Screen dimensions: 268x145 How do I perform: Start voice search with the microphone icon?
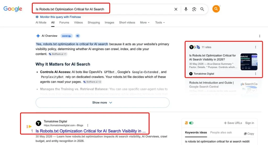click(186, 9)
